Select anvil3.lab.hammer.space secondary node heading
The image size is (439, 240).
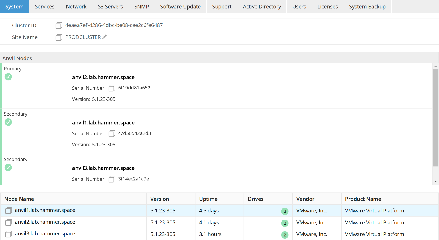103,168
